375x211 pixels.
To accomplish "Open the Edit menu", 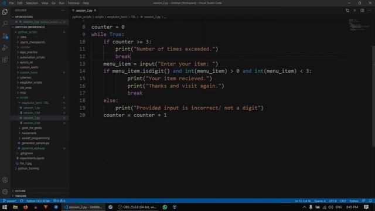I will point(20,3).
